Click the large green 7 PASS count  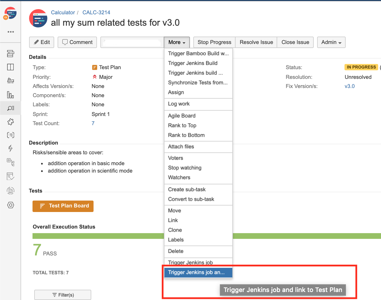click(x=37, y=250)
